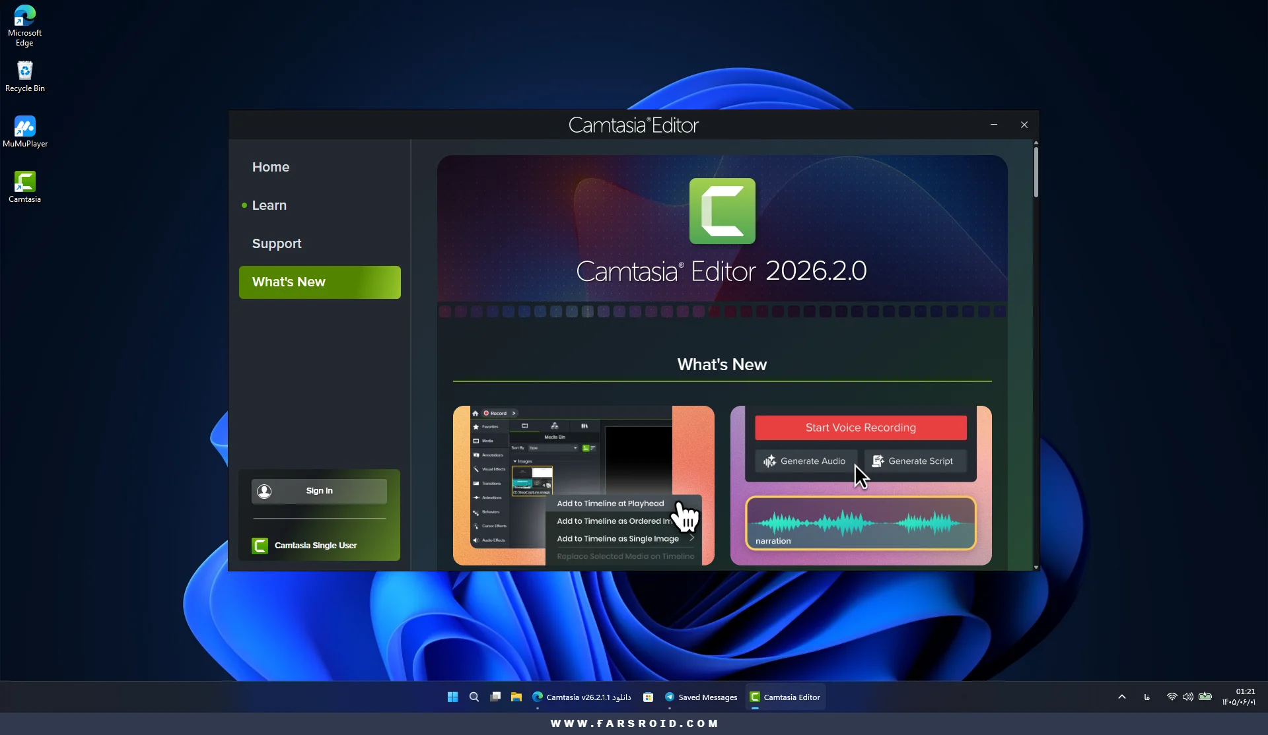Open the Microsoft Edge desktop shortcut
Screen dimensions: 1268x735
pos(24,26)
